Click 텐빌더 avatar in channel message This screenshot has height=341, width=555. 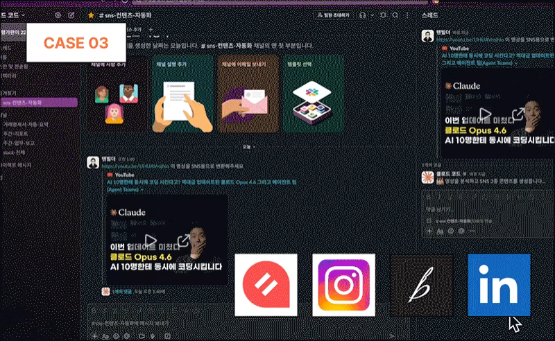tap(93, 162)
